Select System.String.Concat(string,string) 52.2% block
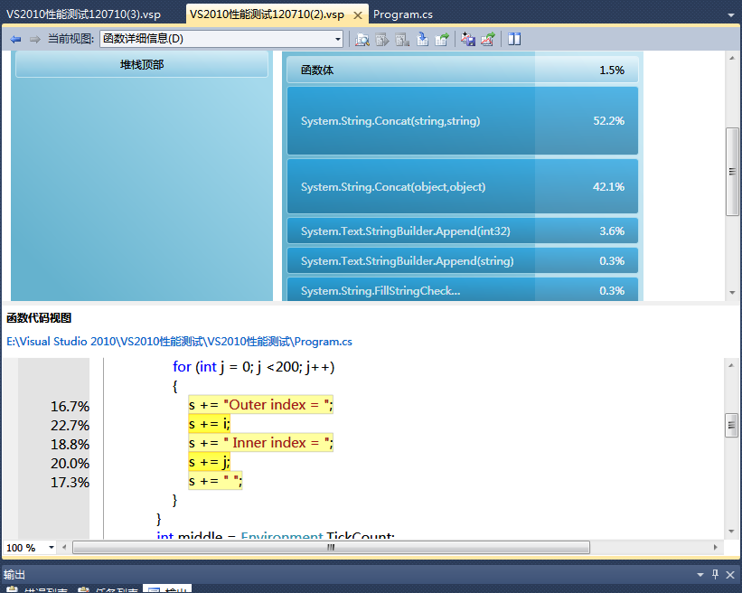This screenshot has width=742, height=593. (463, 121)
